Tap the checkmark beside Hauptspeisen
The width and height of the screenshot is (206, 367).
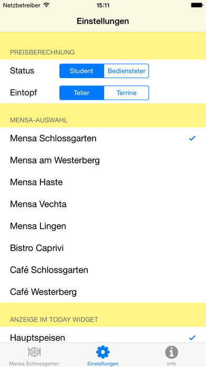[x=192, y=338]
